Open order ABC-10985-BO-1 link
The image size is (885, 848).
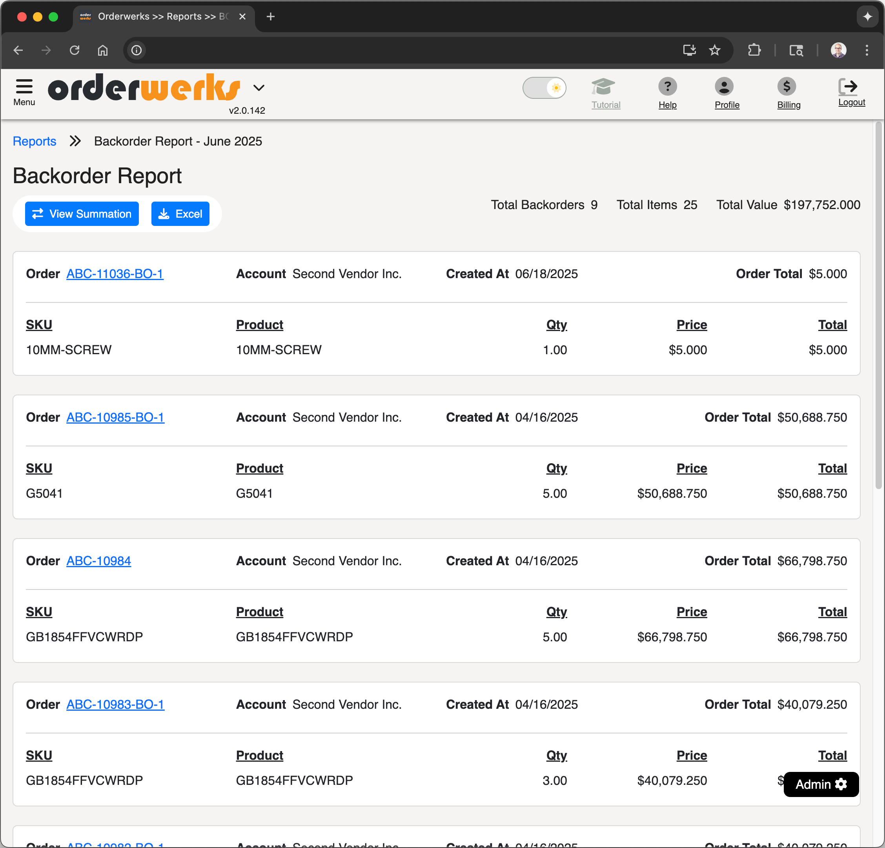[115, 417]
